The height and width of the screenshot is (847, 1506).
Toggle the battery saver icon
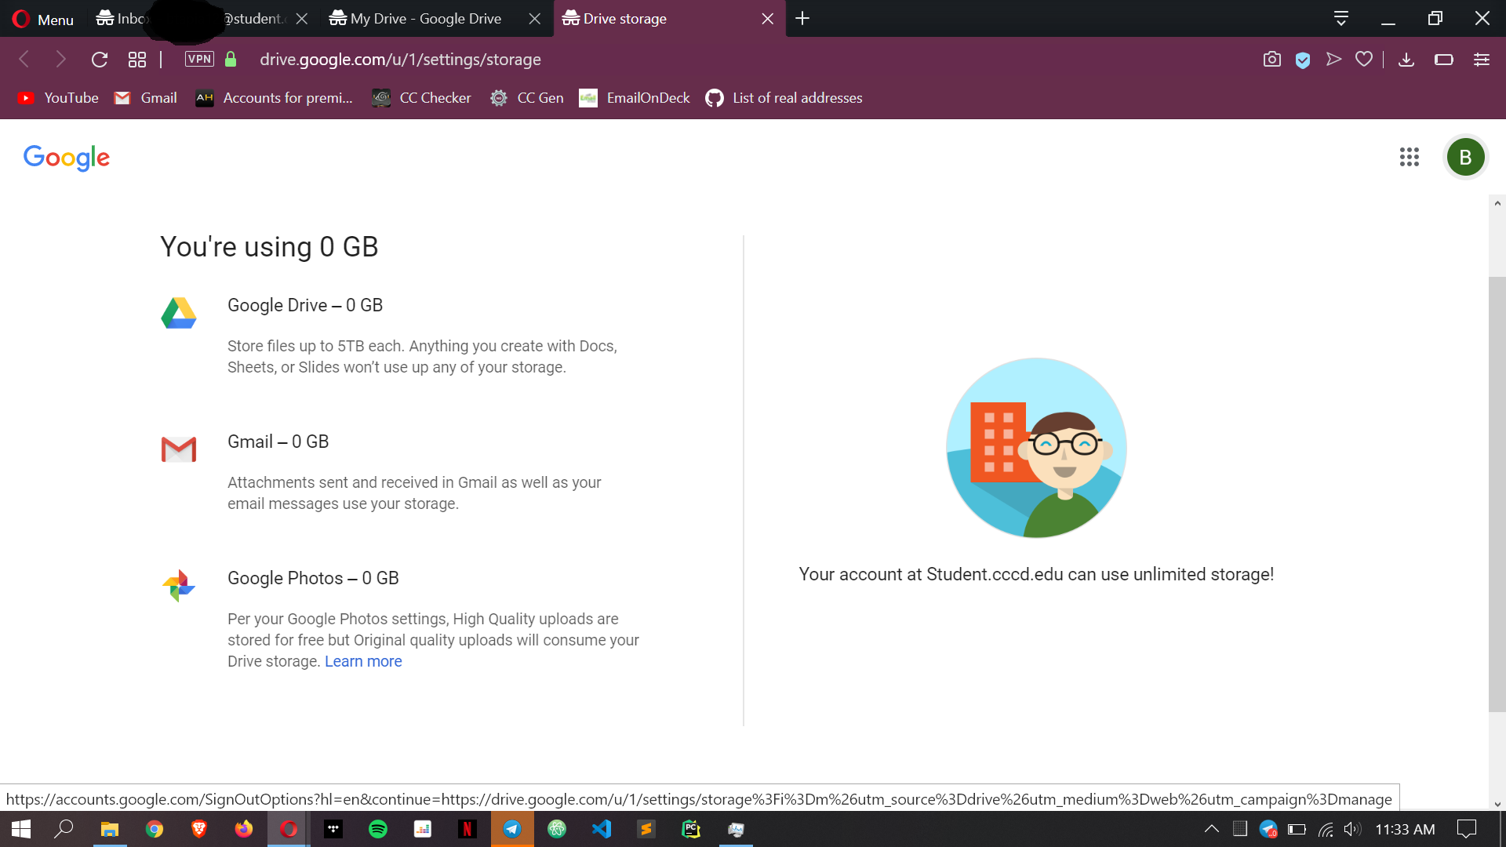[1443, 60]
